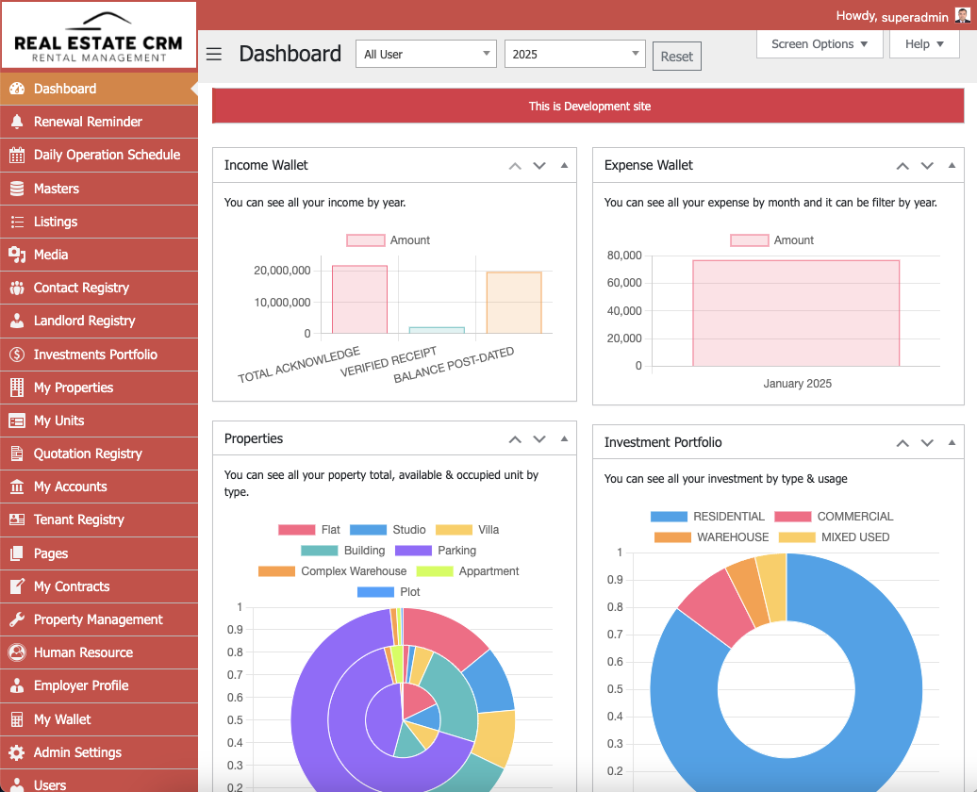This screenshot has width=977, height=792.
Task: Open the All User dropdown
Action: [x=426, y=54]
